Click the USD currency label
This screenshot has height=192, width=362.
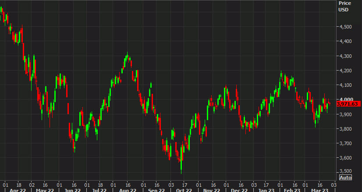(344, 10)
